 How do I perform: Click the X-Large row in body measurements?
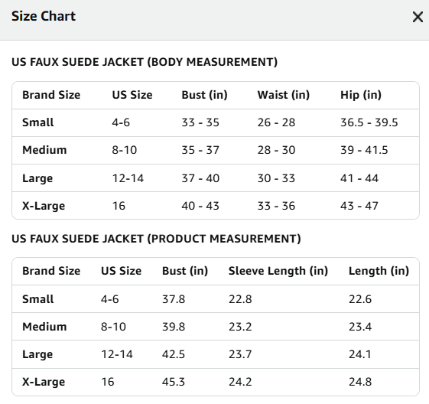coord(216,206)
